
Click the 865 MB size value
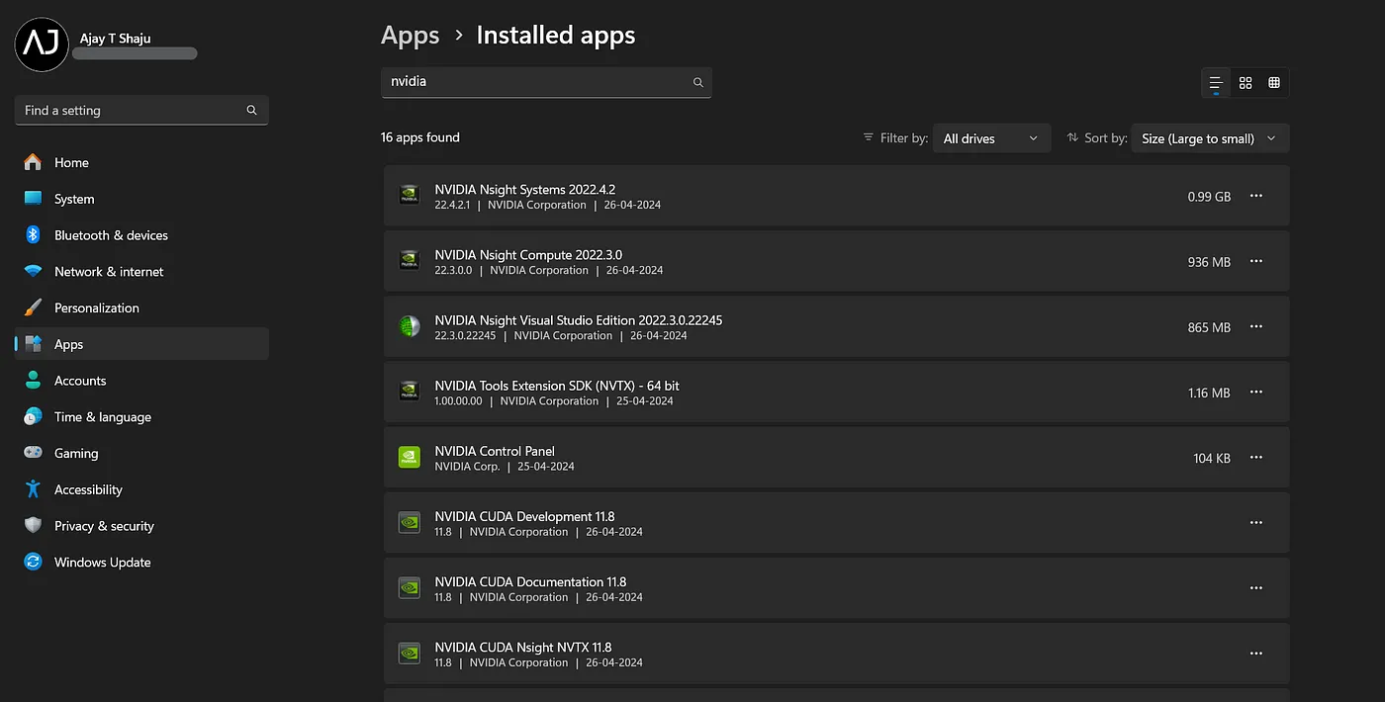pos(1209,327)
